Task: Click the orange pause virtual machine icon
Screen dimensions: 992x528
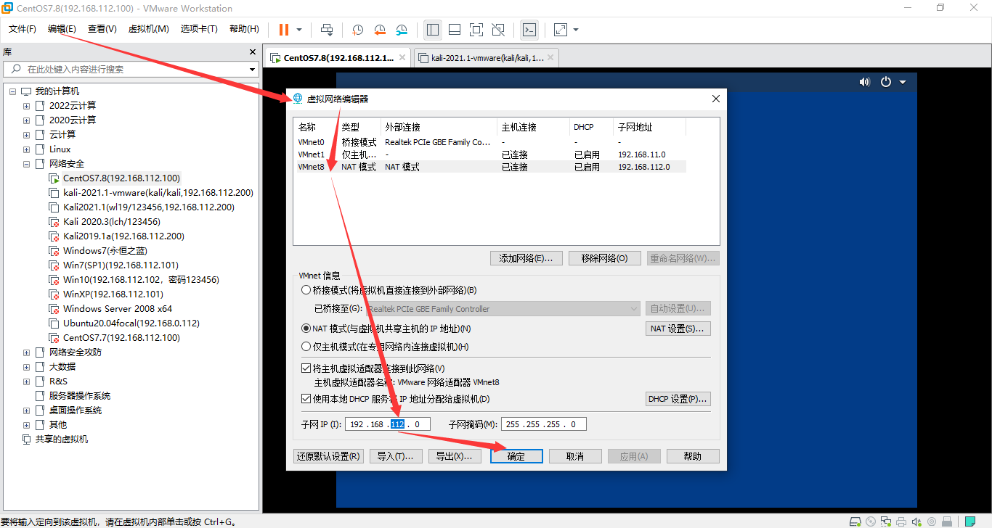Action: tap(283, 30)
